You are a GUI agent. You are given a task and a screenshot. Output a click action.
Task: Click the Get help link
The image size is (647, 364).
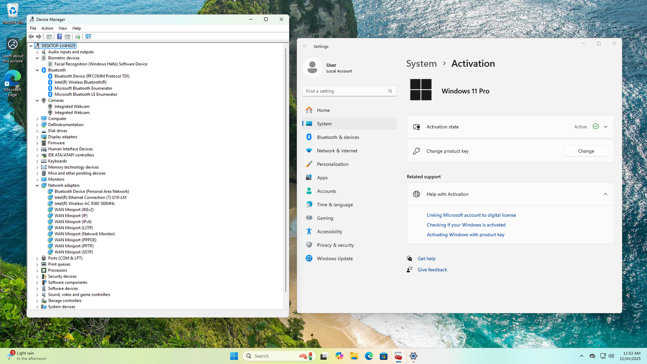click(427, 258)
